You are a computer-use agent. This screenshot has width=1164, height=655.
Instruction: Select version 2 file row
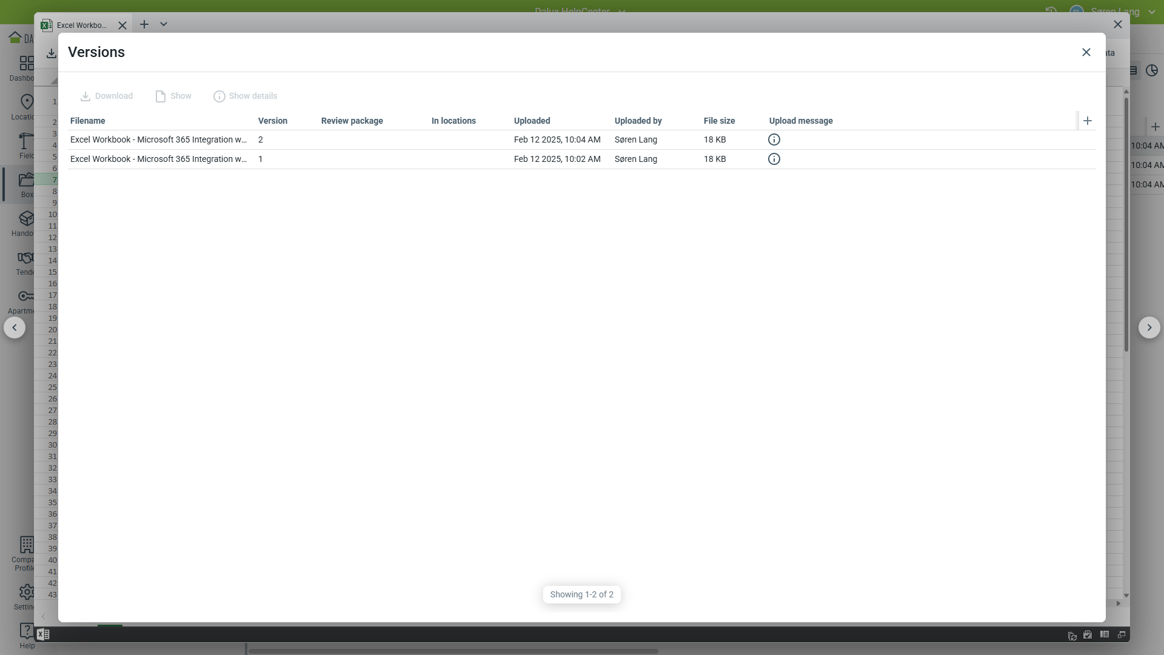pos(158,139)
